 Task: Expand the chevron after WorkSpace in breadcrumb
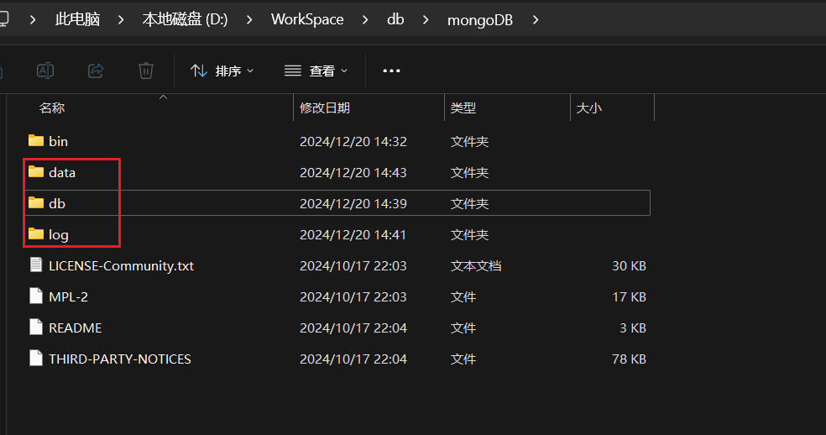(365, 19)
